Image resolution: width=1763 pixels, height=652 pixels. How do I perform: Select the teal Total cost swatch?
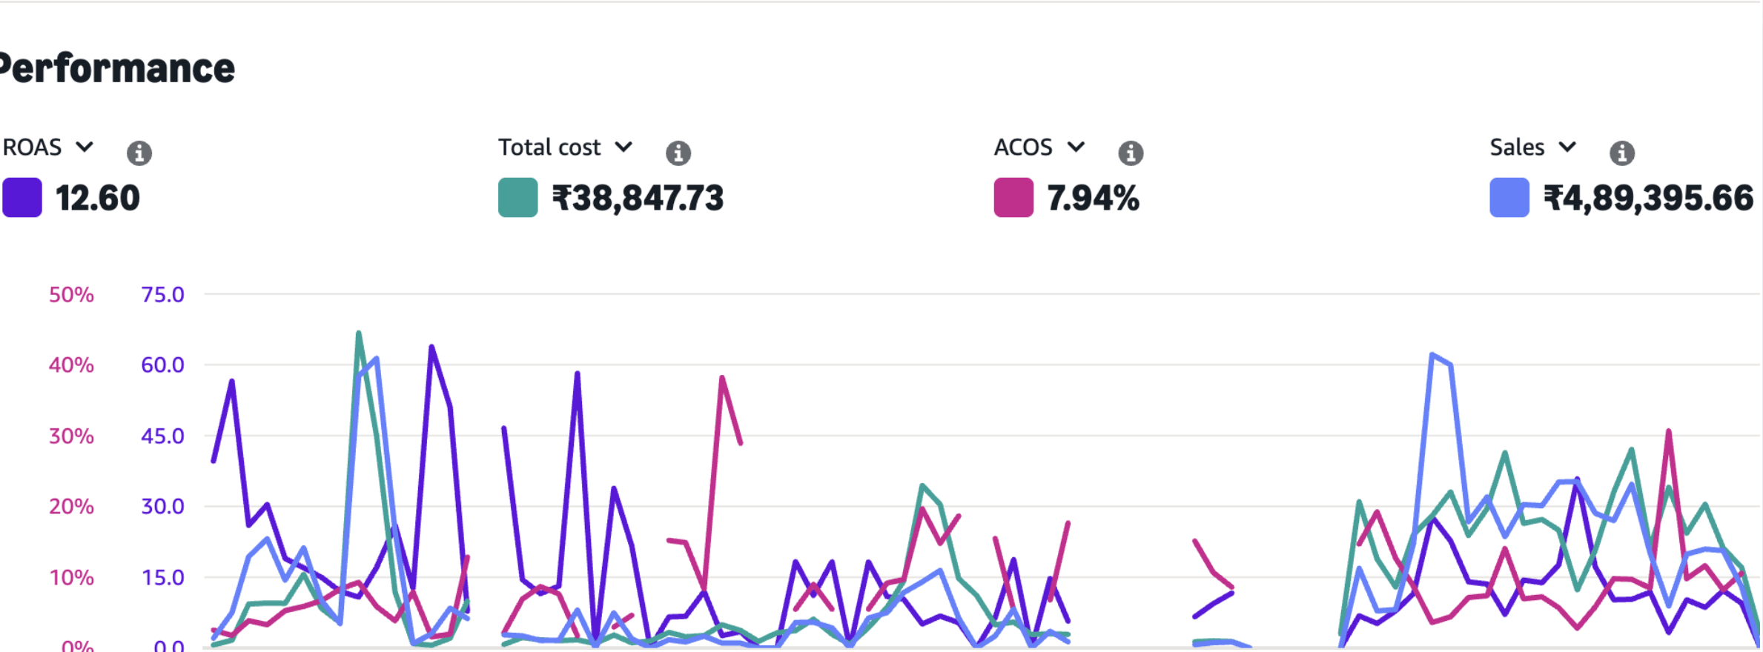[517, 198]
